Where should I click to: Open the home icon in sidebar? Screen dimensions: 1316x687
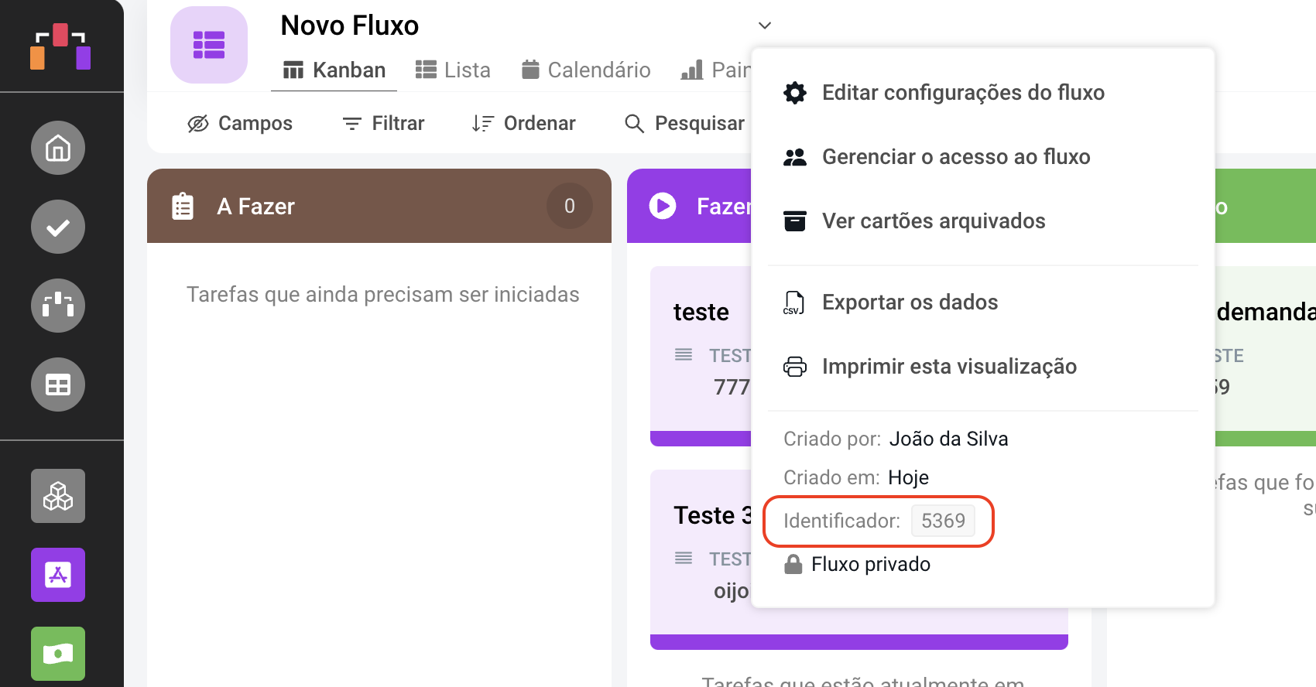(58, 148)
